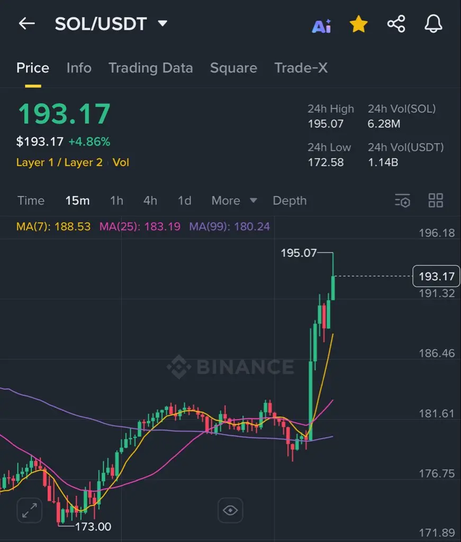Tap the $193.17 dollar price text
461x542 pixels.
40,142
